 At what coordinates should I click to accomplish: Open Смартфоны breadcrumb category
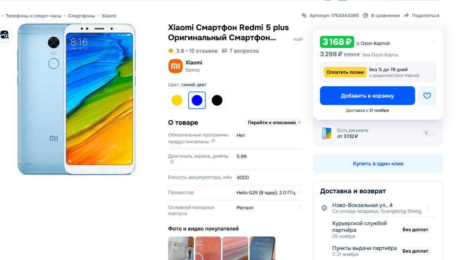(x=81, y=16)
